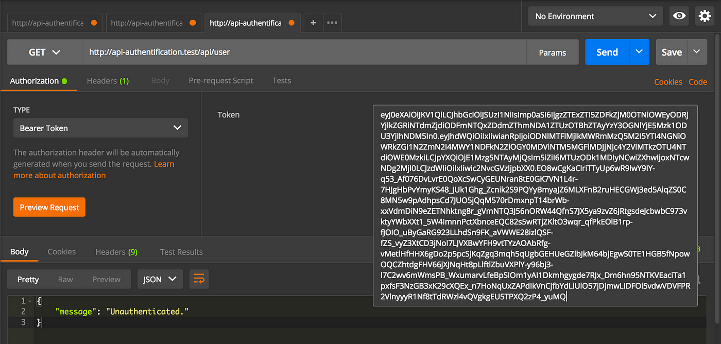Toggle the line wrap icon in response

tap(199, 279)
